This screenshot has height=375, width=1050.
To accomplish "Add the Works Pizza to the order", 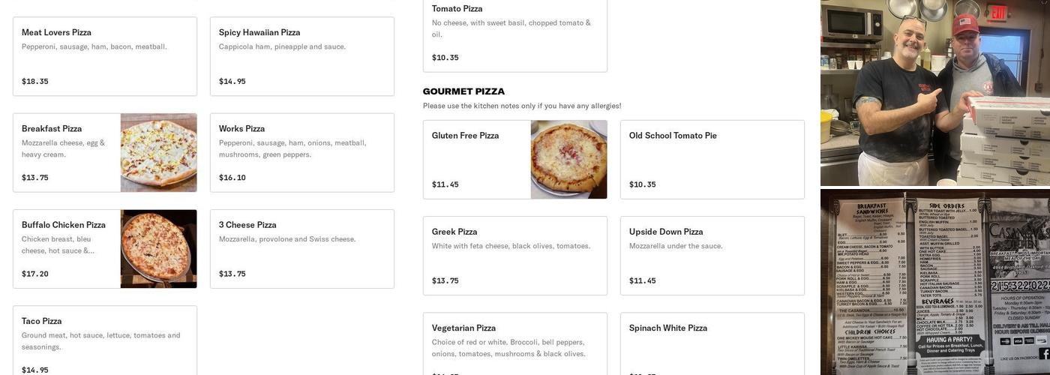I will pyautogui.click(x=301, y=153).
